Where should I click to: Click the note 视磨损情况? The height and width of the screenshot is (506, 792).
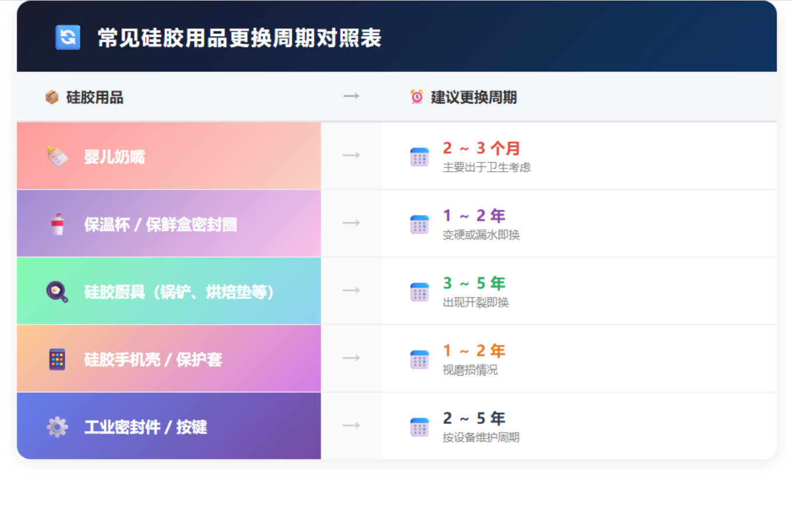click(x=470, y=370)
